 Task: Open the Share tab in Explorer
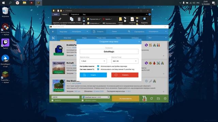(75, 14)
